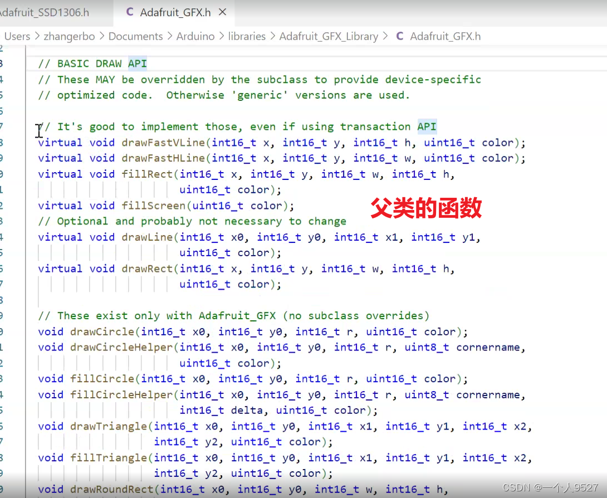This screenshot has width=607, height=498.
Task: Open the libraries breadcrumb segment
Action: pos(247,36)
